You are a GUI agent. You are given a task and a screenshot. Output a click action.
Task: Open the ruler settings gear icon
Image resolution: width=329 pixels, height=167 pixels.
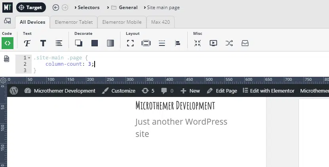3,80
